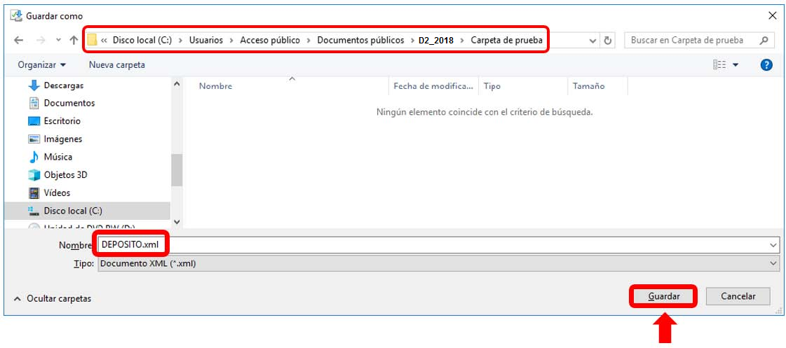
Task: Click the search magnifier icon
Action: 764,41
